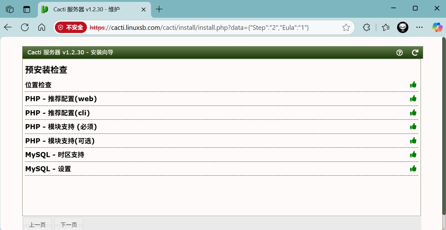The height and width of the screenshot is (230, 446).
Task: Click the refresh icon in Cacti header
Action: coord(415,52)
